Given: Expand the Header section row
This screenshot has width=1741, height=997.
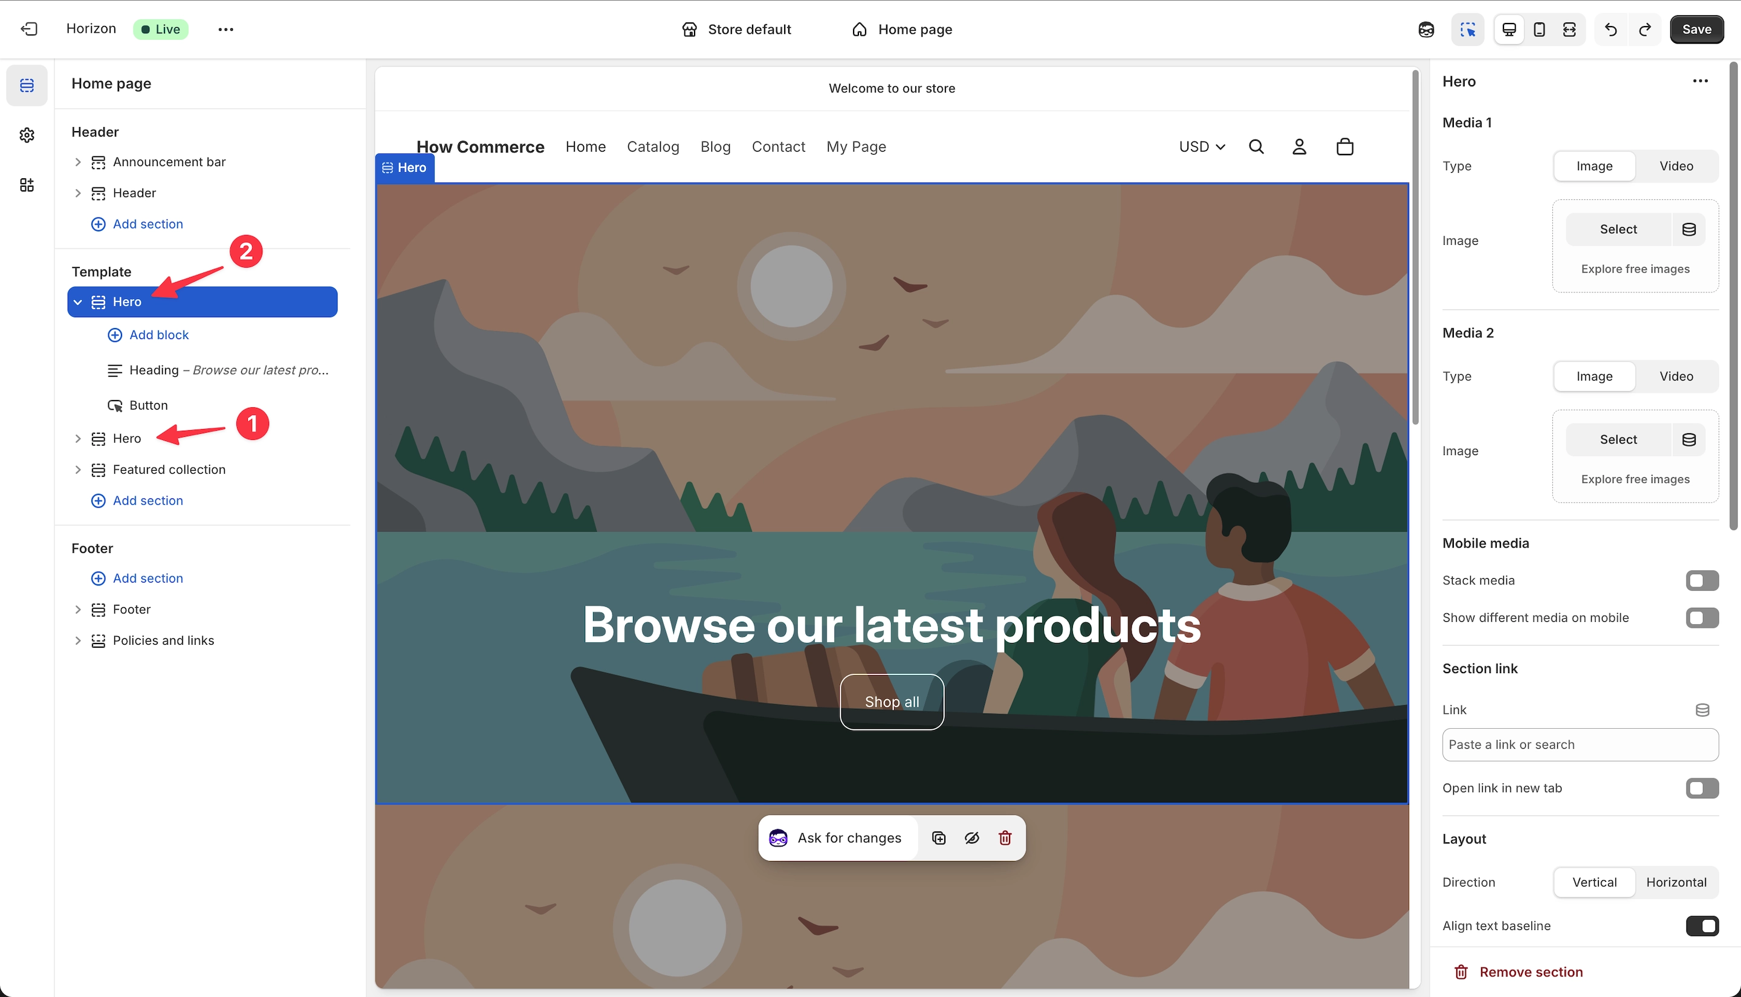Looking at the screenshot, I should click(x=77, y=193).
